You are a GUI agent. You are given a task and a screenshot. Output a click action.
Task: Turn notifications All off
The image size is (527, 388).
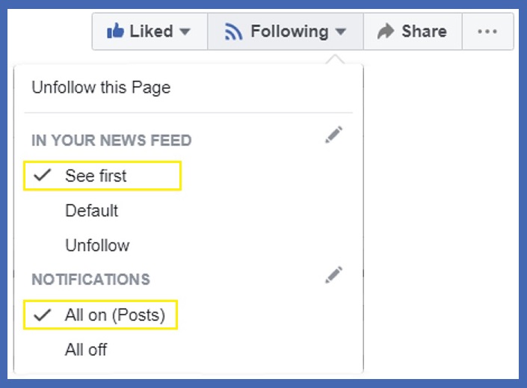coord(86,349)
